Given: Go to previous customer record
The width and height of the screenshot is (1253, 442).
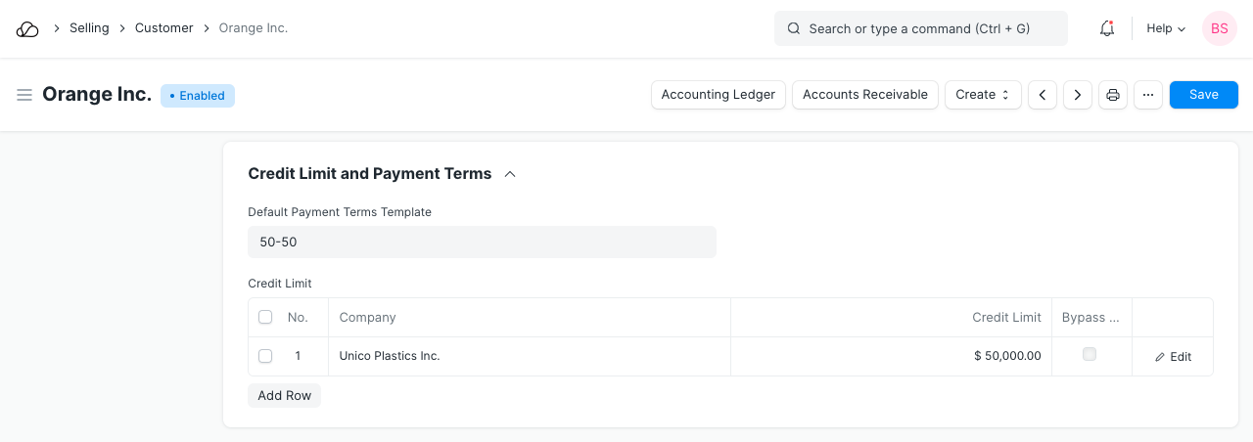Looking at the screenshot, I should click(1043, 95).
